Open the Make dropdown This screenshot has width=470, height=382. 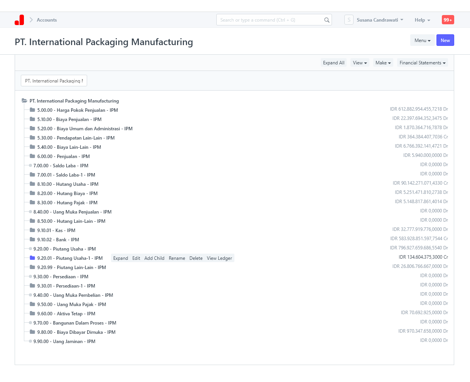tap(383, 63)
